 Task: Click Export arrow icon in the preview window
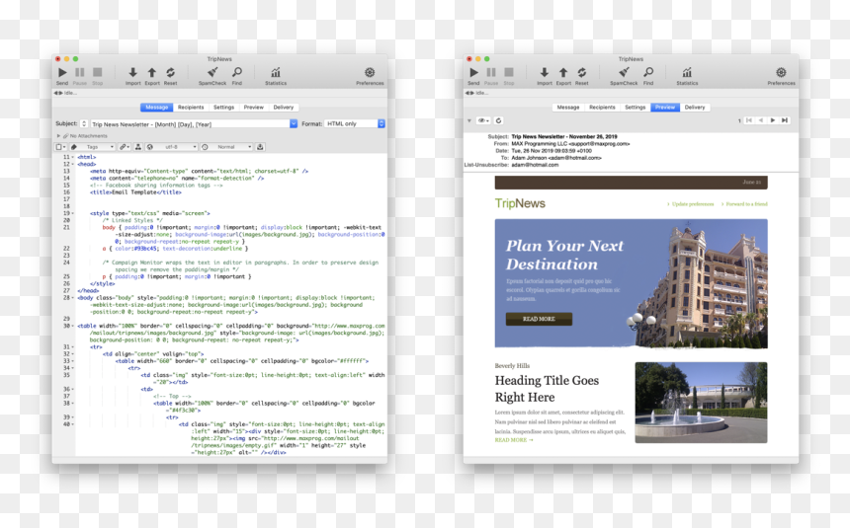point(563,73)
